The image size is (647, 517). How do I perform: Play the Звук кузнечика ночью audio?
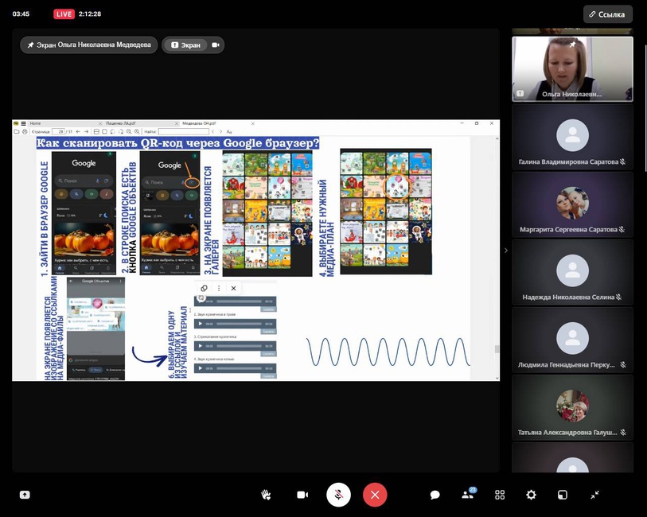201,368
